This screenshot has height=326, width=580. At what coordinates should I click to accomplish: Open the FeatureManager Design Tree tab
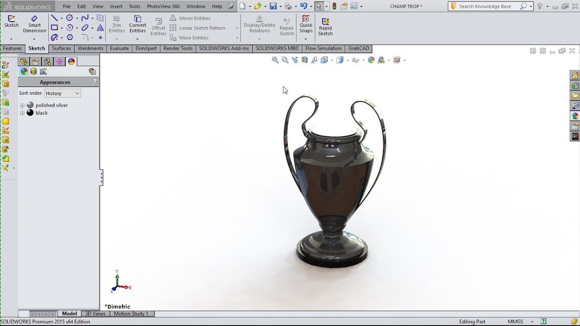pos(24,62)
